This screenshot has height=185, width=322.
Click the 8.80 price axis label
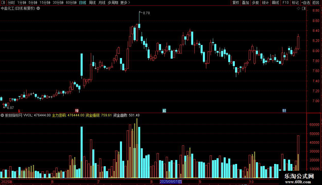click(316, 11)
